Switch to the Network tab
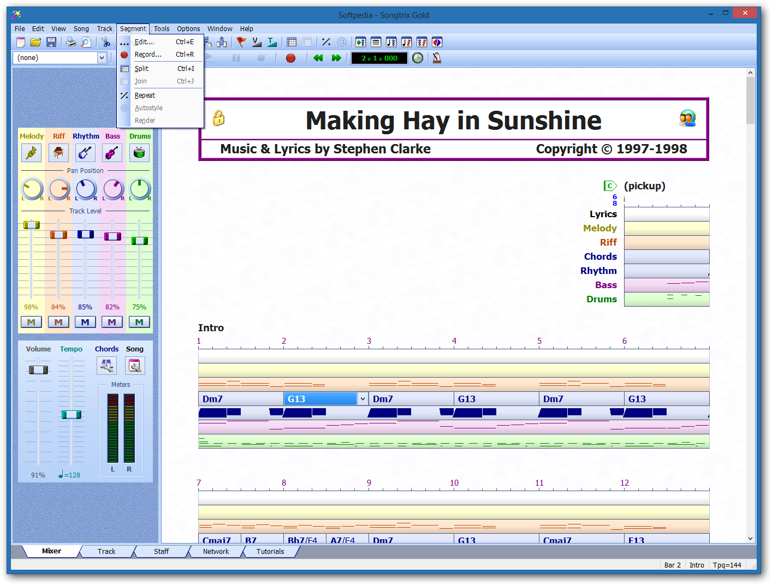This screenshot has height=585, width=772. [216, 551]
